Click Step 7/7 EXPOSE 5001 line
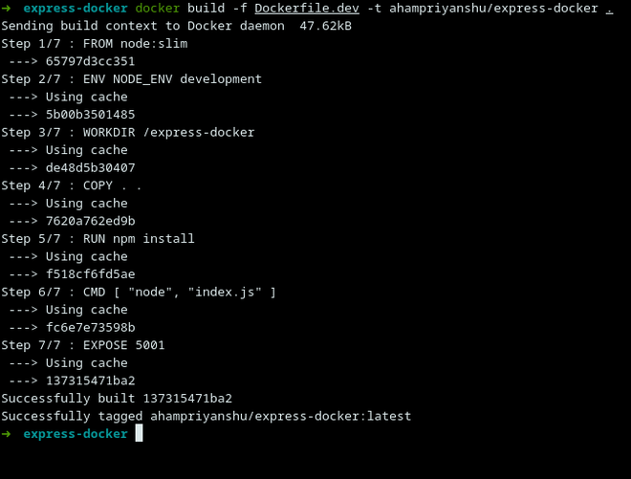Viewport: 631px width, 479px height. pos(82,345)
